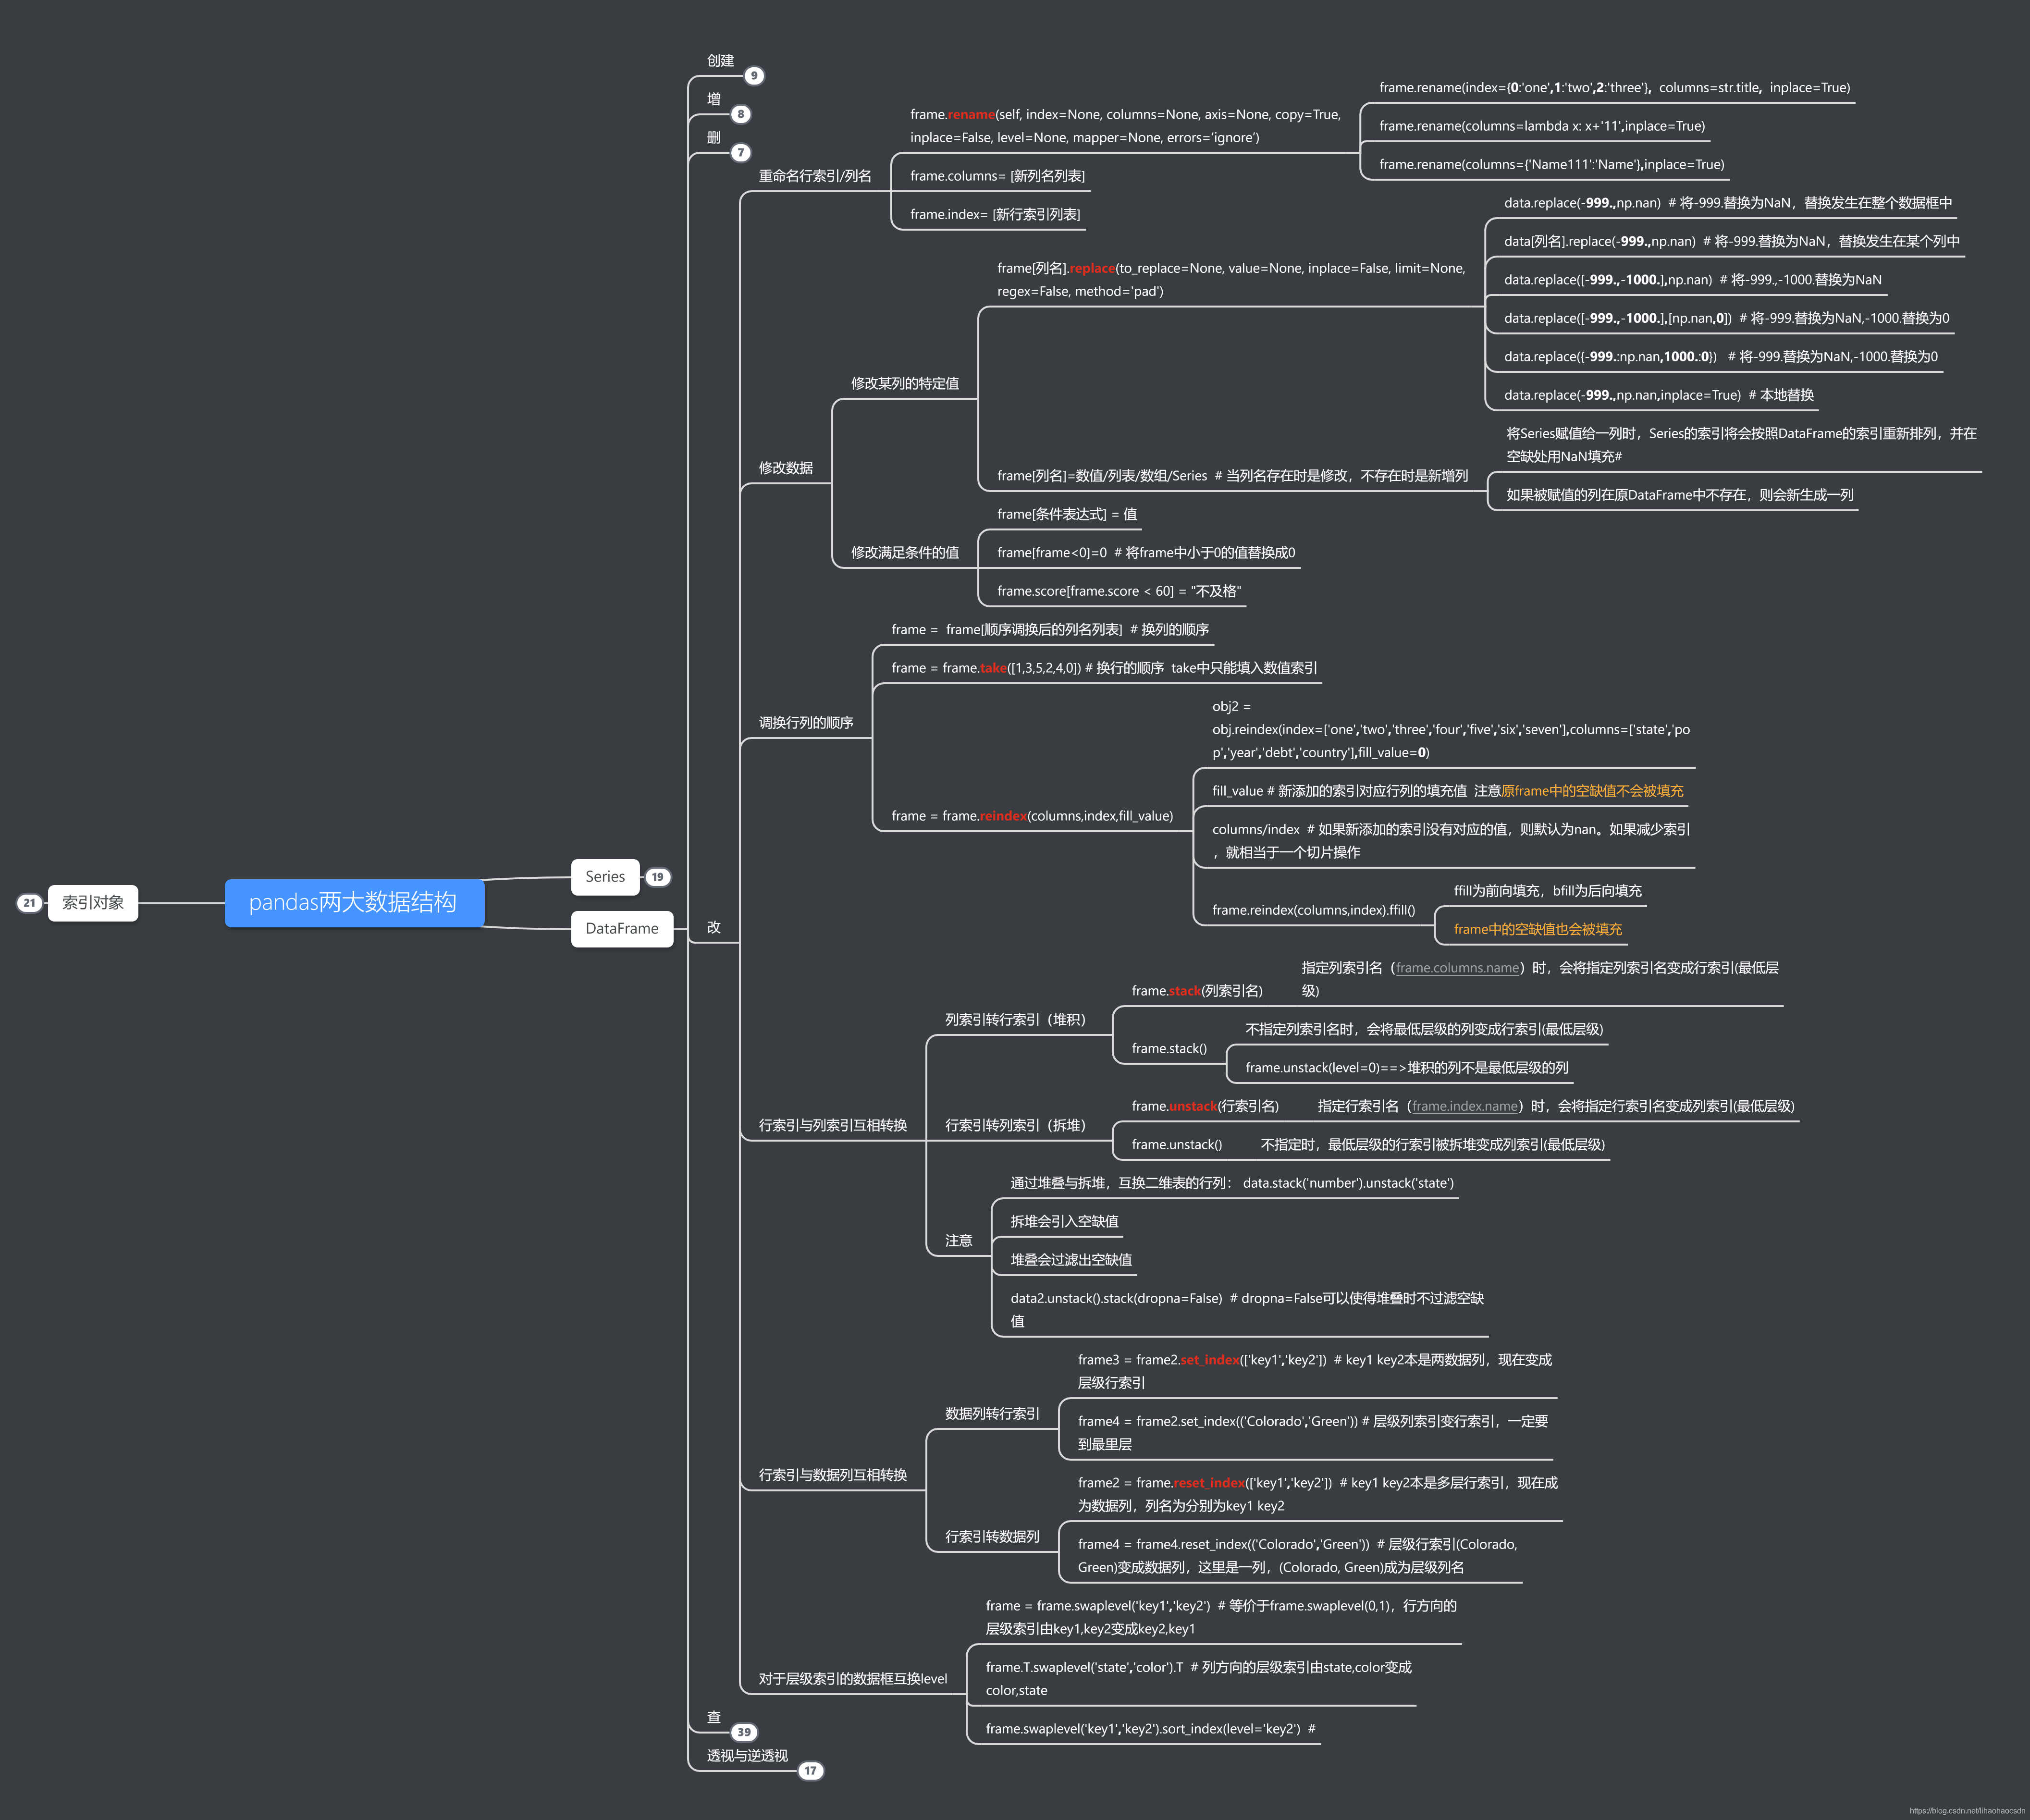This screenshot has width=2030, height=1820.
Task: Click frame[frame<0]=0 example node
Action: pyautogui.click(x=1146, y=552)
